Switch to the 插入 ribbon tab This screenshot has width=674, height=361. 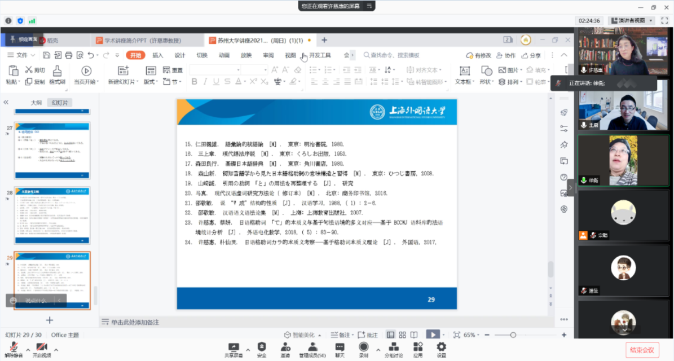tap(158, 55)
